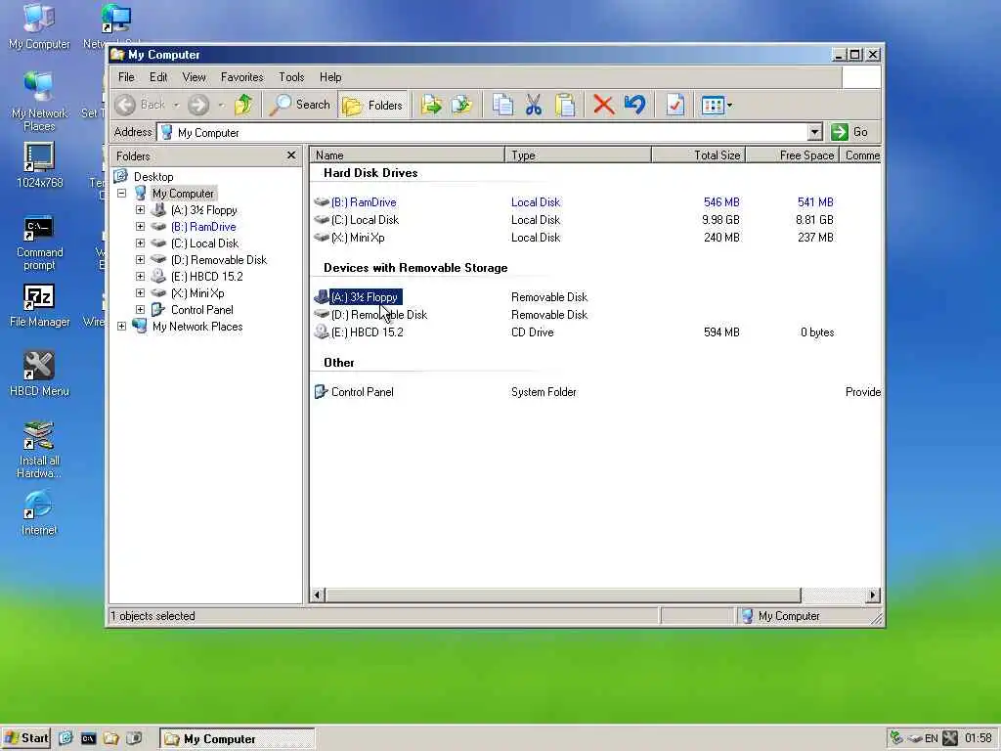Click the Cut scissors icon
The image size is (1001, 751).
click(534, 105)
